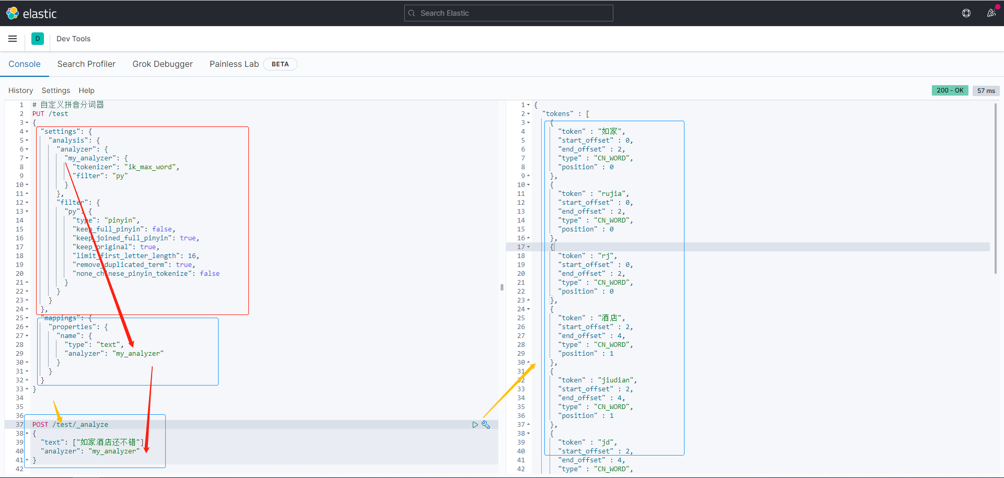Image resolution: width=1004 pixels, height=478 pixels.
Task: Open console Settings
Action: (x=56, y=90)
